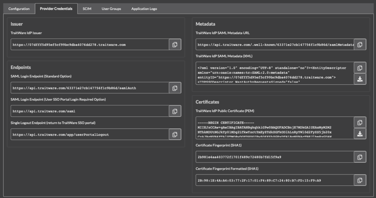376x198 pixels.
Task: Click the api.traitware.com/saml field
Action: click(x=90, y=111)
